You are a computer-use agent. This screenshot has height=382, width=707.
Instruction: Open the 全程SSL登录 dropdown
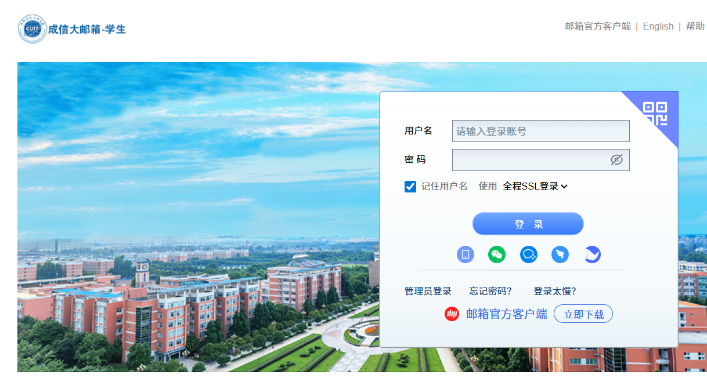[x=535, y=186]
